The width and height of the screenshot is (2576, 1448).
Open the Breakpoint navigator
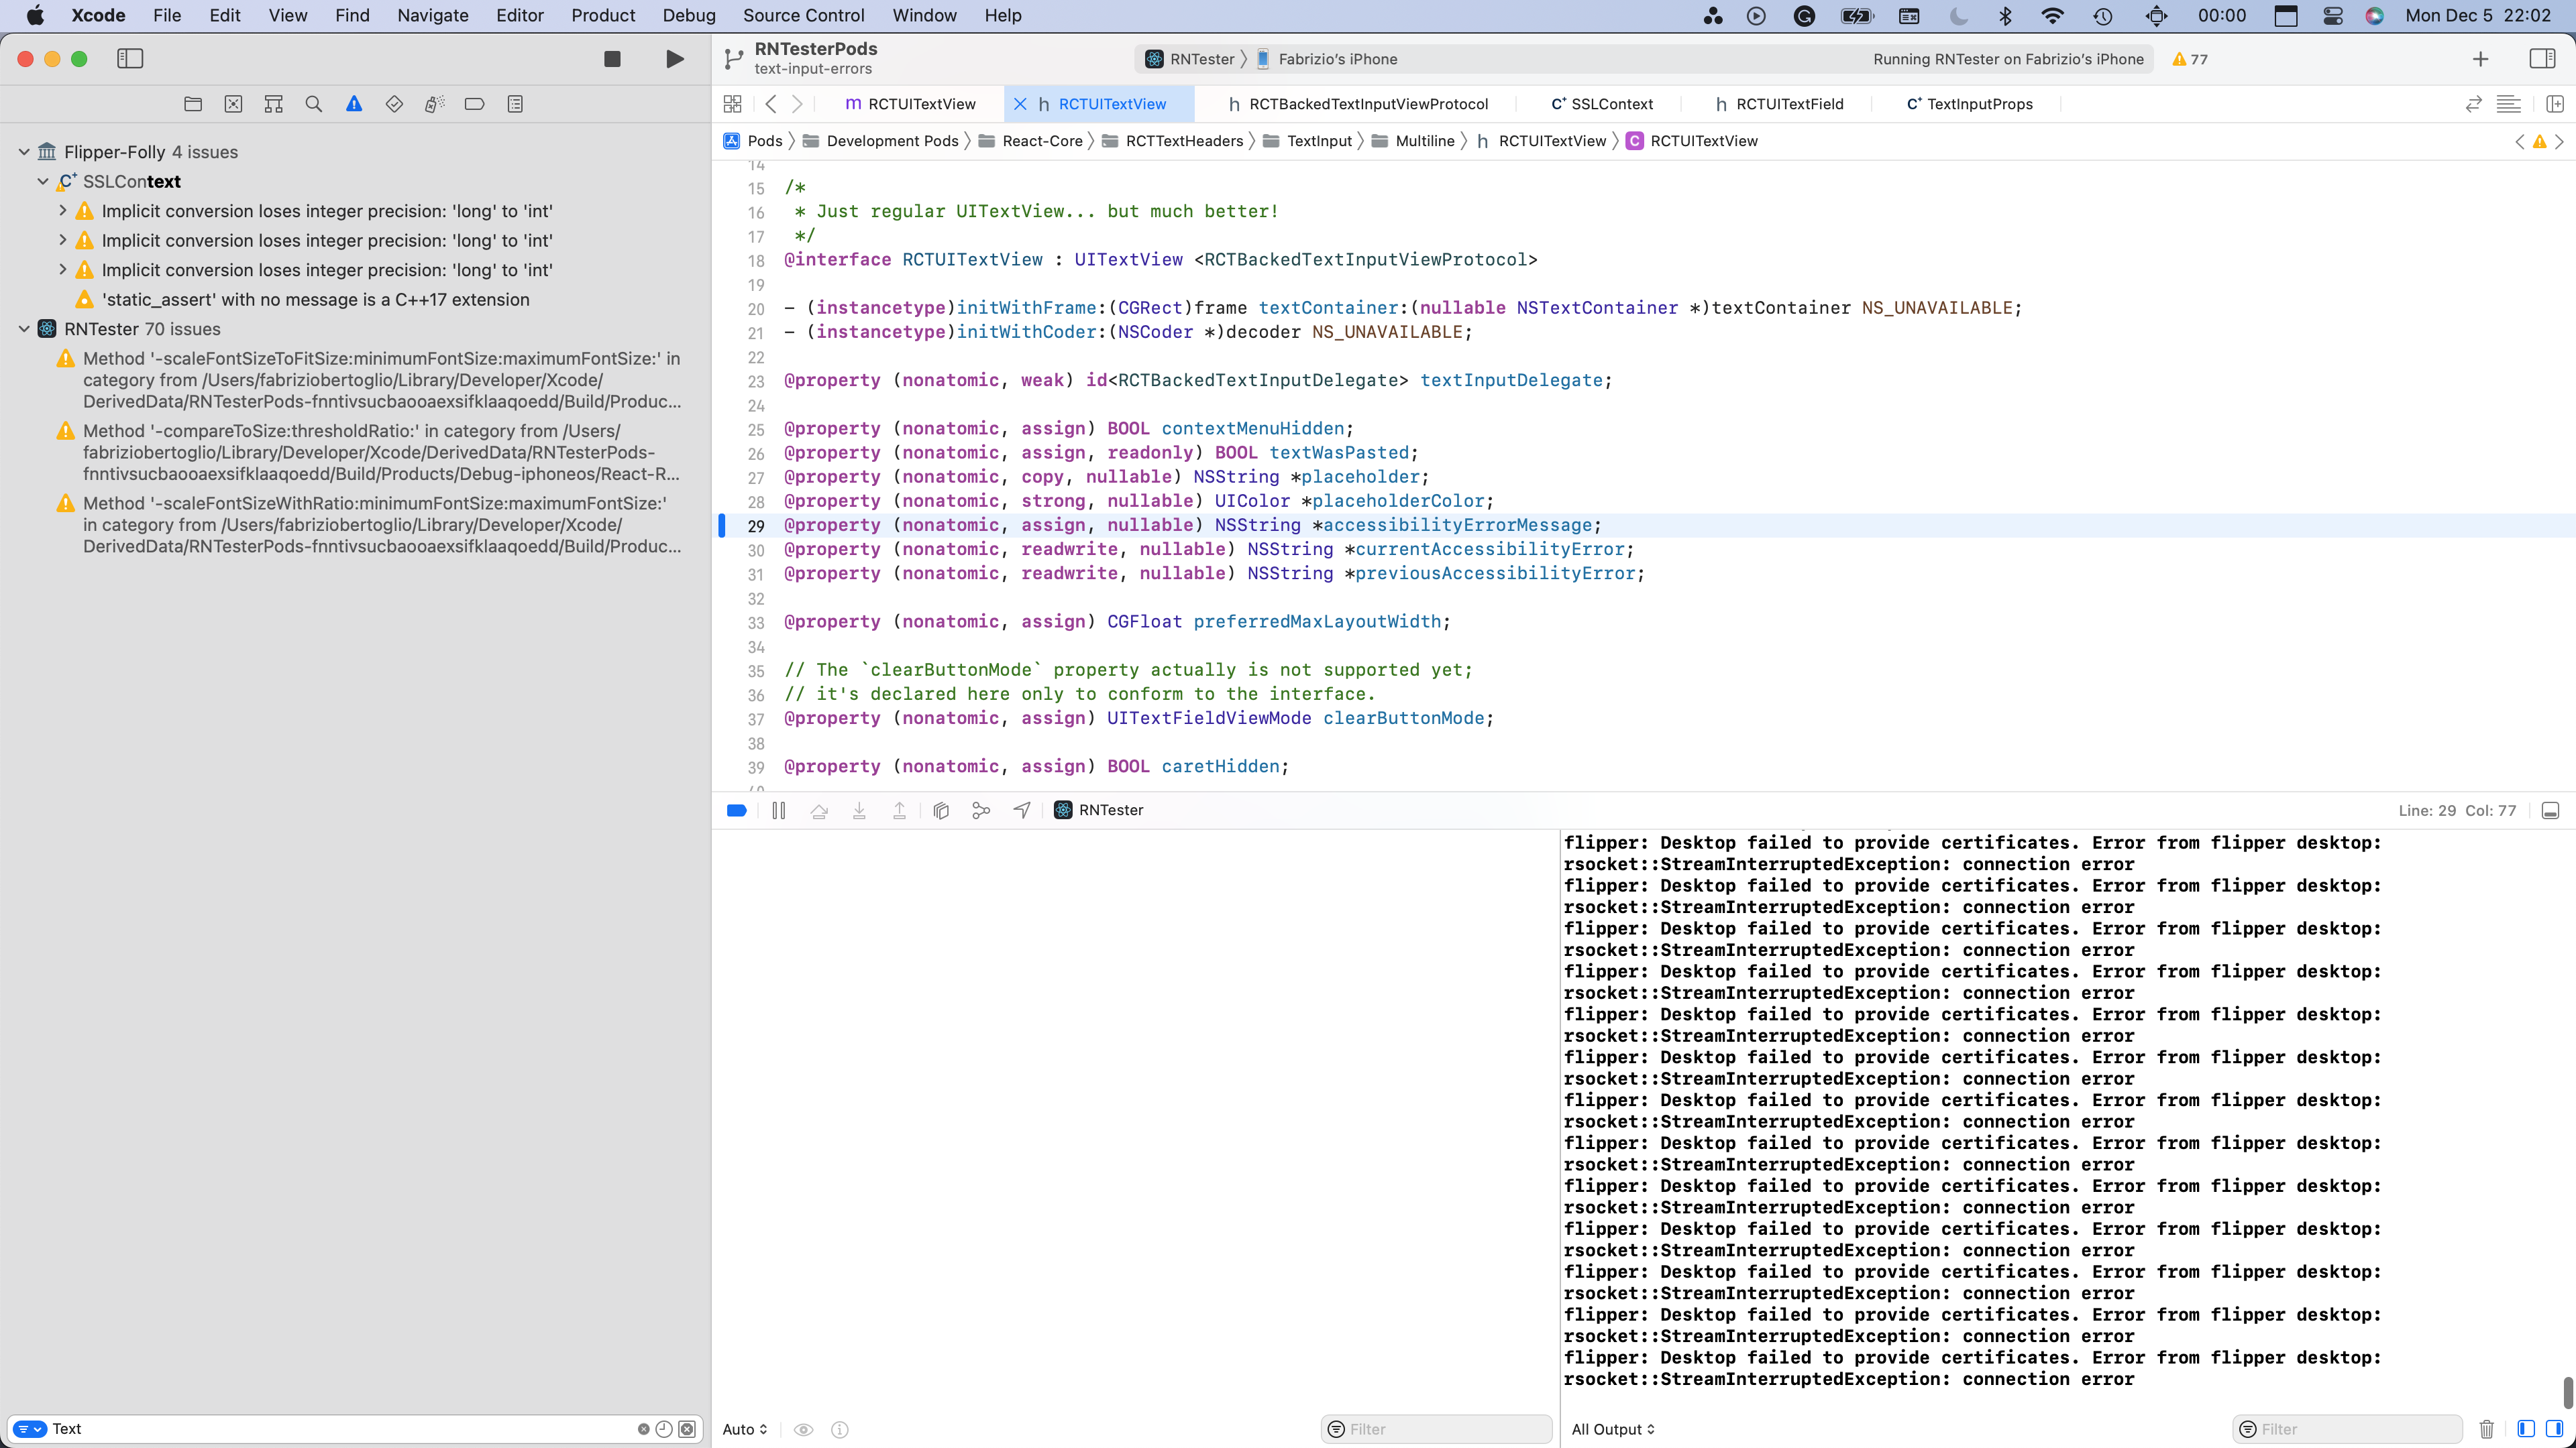tap(474, 104)
